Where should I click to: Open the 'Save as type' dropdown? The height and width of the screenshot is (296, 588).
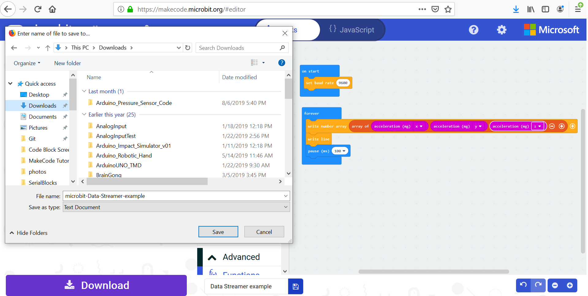[x=285, y=207]
